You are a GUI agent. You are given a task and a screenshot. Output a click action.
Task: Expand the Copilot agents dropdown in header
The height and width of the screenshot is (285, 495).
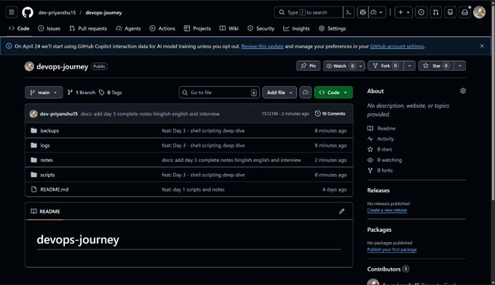[377, 12]
